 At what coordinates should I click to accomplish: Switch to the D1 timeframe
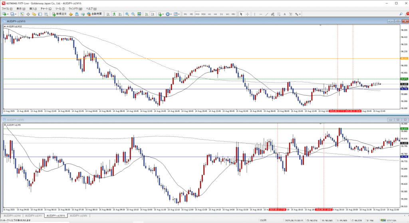[x=221, y=14]
